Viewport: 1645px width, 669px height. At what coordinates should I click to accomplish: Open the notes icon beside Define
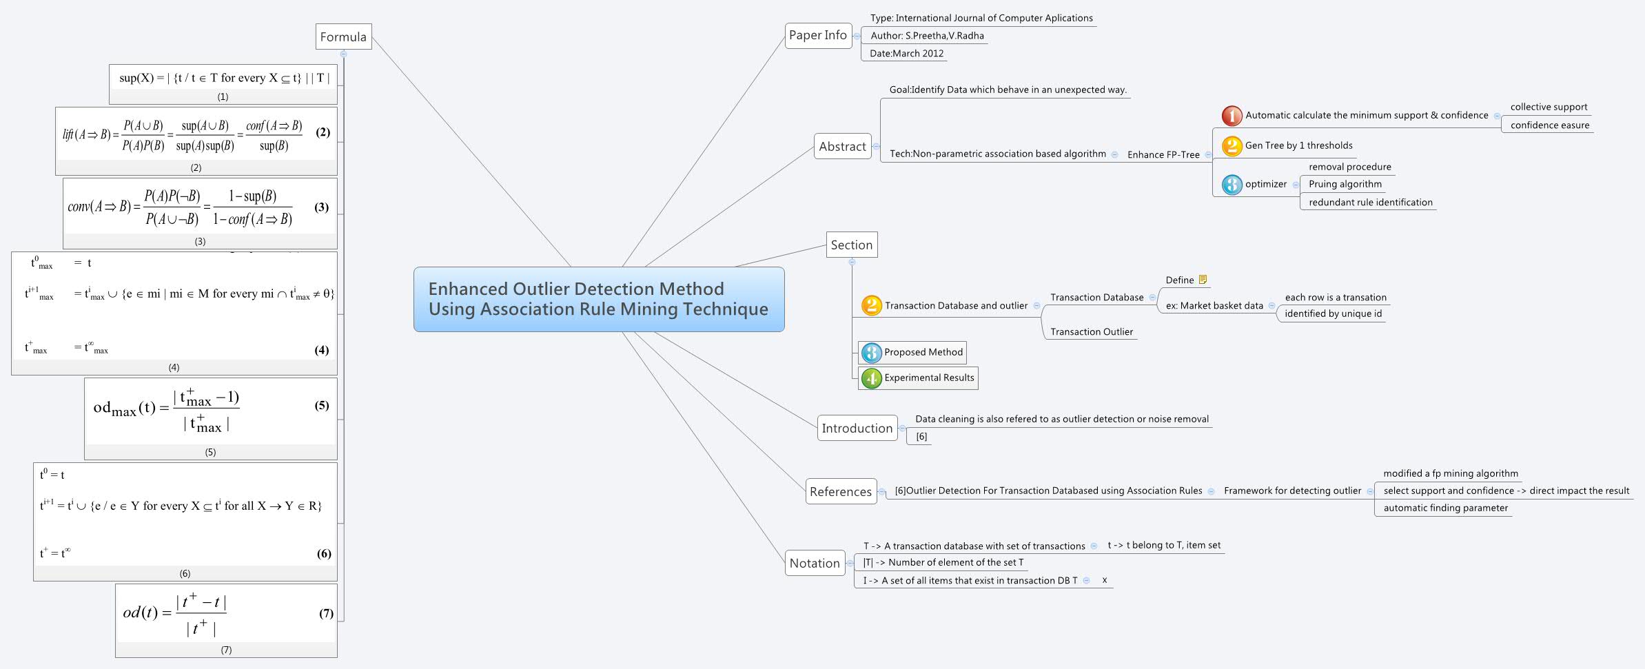[1203, 280]
